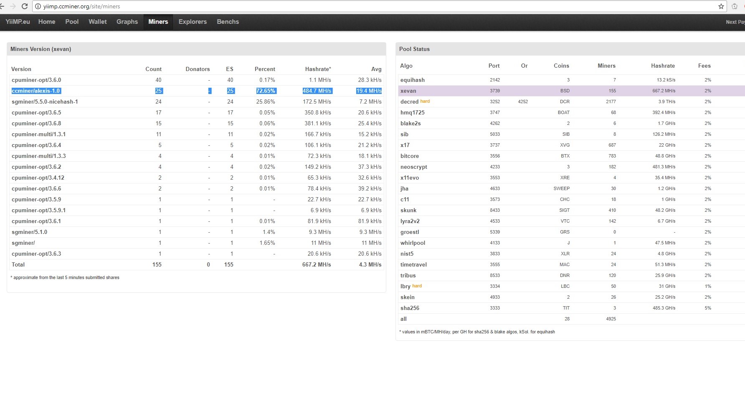Choose the jha algo
This screenshot has width=745, height=419.
[404, 188]
